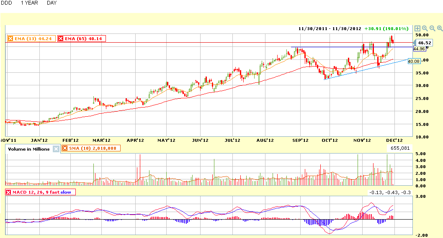Viewport: 443px width, 238px height.
Task: Click the 30.00 price axis label
Action: 422,86
